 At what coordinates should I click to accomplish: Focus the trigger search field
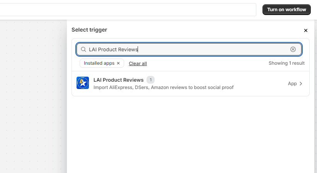coord(189,49)
